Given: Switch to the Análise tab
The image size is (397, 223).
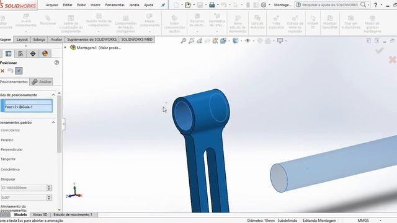Looking at the screenshot, I should [42, 82].
